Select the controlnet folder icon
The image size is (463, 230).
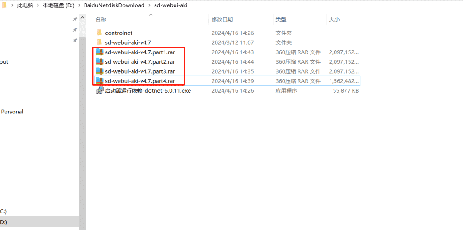pyautogui.click(x=99, y=33)
